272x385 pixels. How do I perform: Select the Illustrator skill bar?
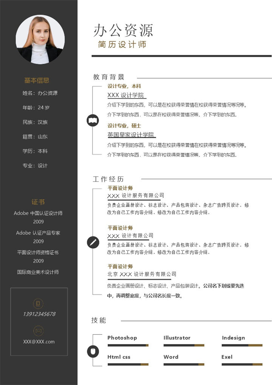pos(184,345)
